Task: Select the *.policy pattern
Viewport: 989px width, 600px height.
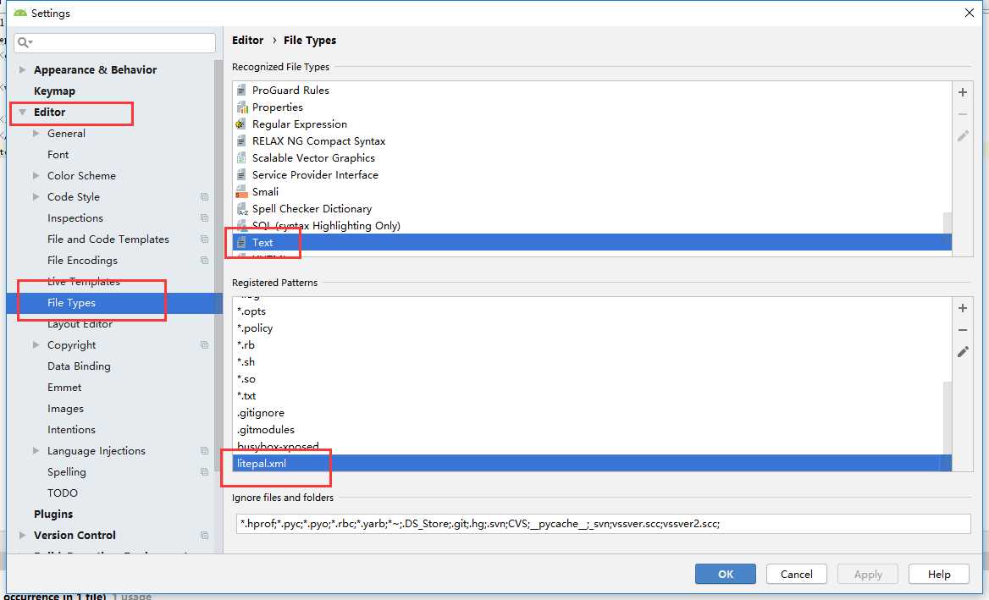Action: click(x=592, y=328)
